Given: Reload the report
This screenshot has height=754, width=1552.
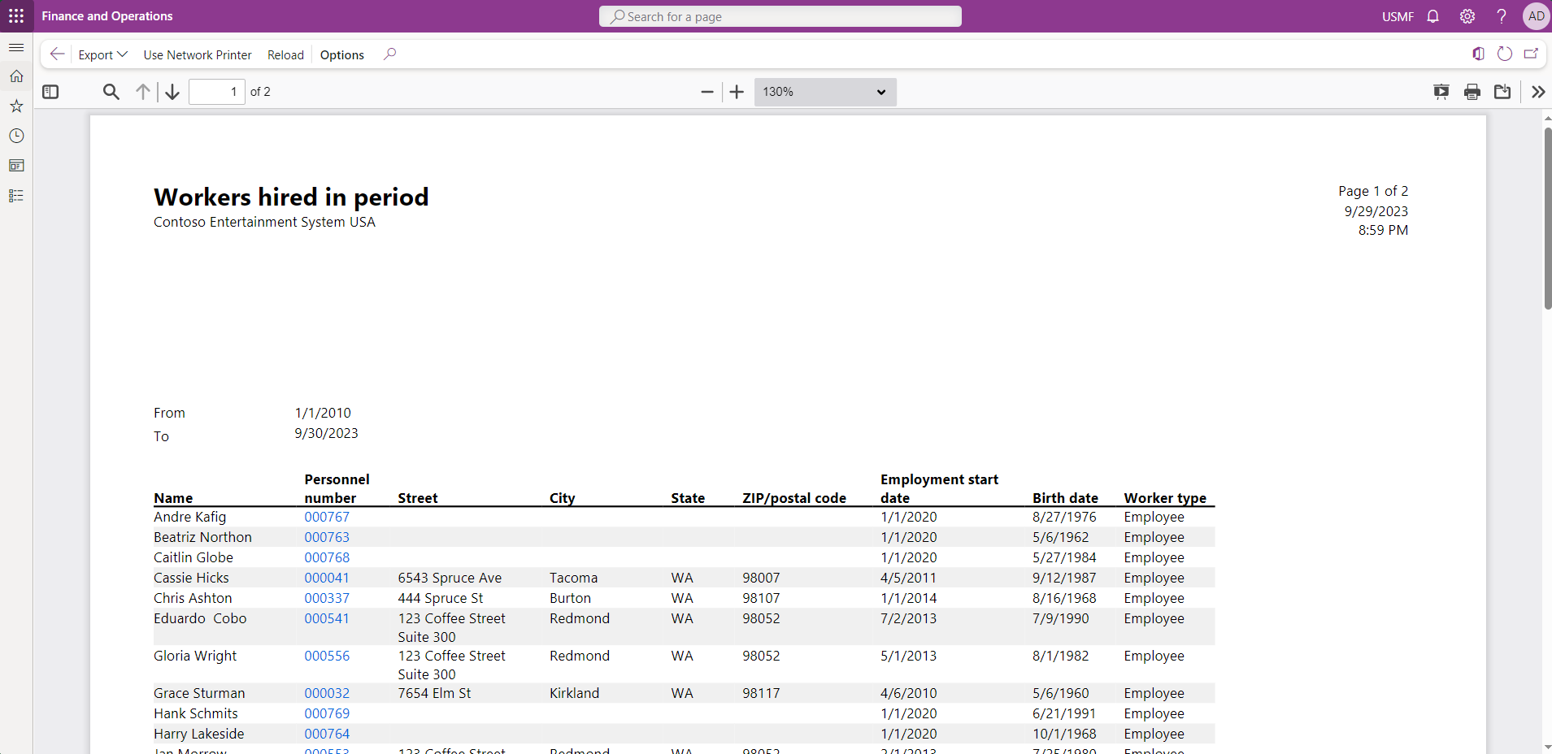Looking at the screenshot, I should point(285,54).
